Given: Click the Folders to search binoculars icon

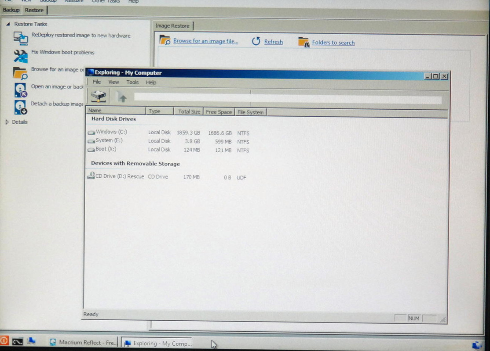Looking at the screenshot, I should point(304,42).
